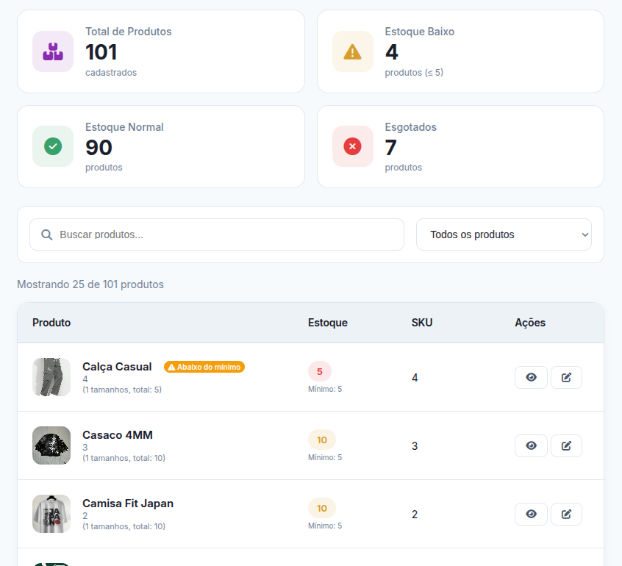Image resolution: width=622 pixels, height=566 pixels.
Task: Click the Total de Produtos 101 value
Action: tap(101, 52)
